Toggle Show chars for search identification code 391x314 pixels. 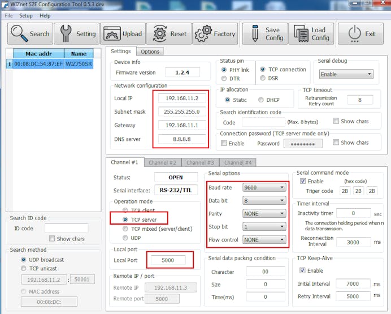[x=336, y=121]
